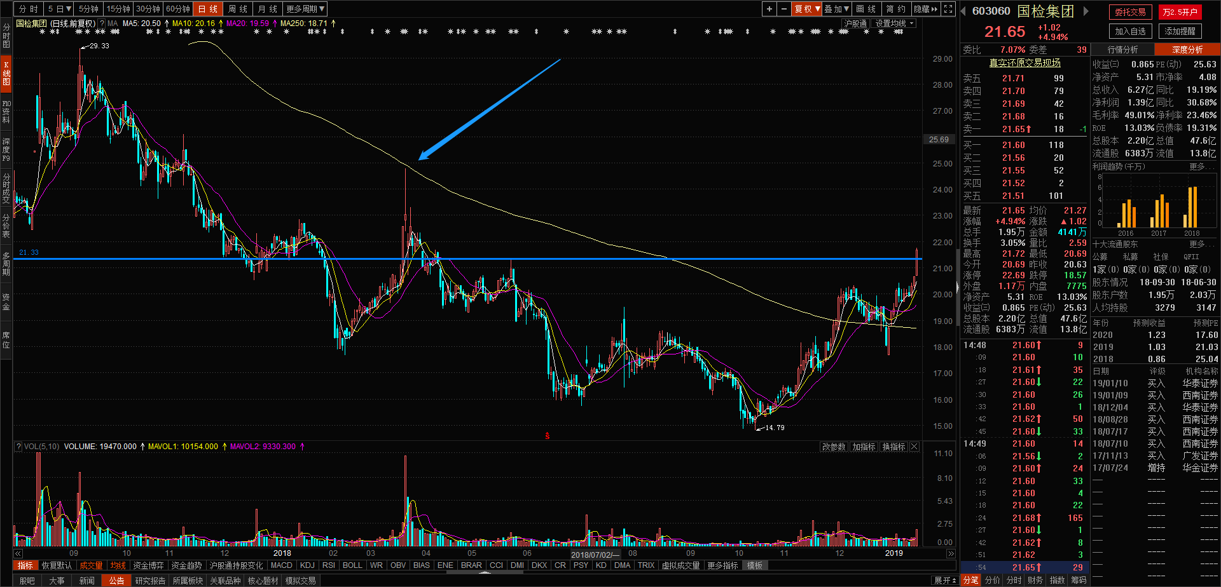Open 更多指标 list
The height and width of the screenshot is (587, 1221).
click(x=722, y=565)
